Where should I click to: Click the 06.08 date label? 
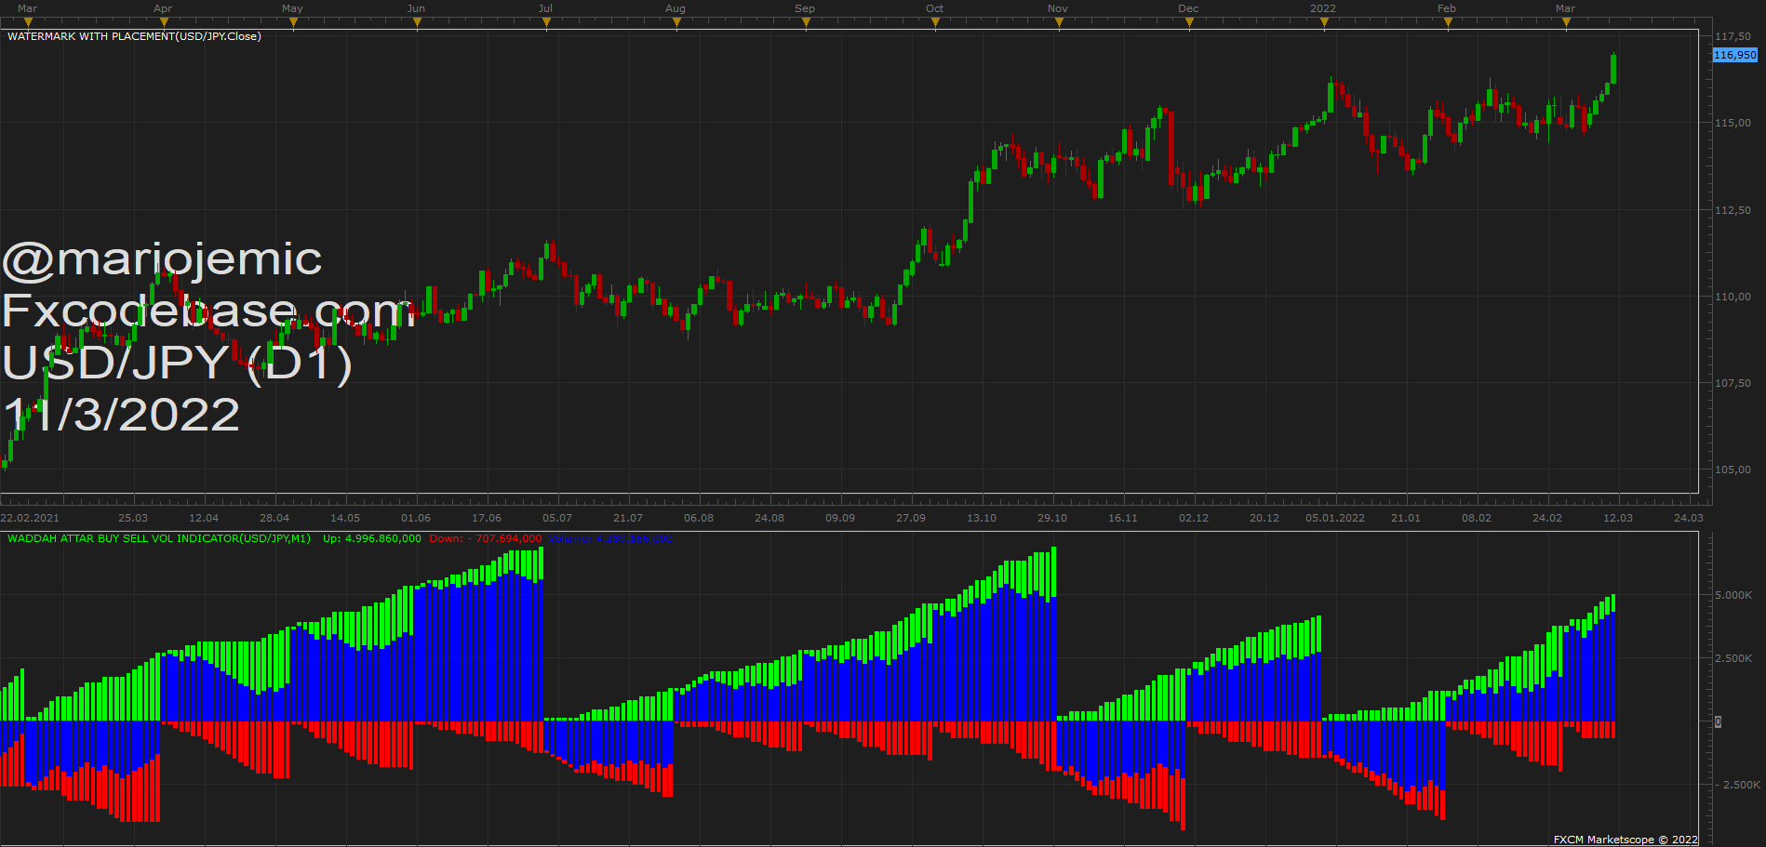tap(699, 518)
